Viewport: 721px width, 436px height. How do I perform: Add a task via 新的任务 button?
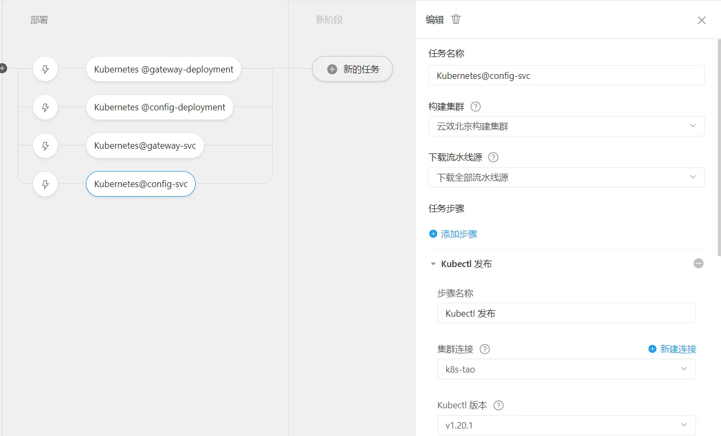[353, 69]
